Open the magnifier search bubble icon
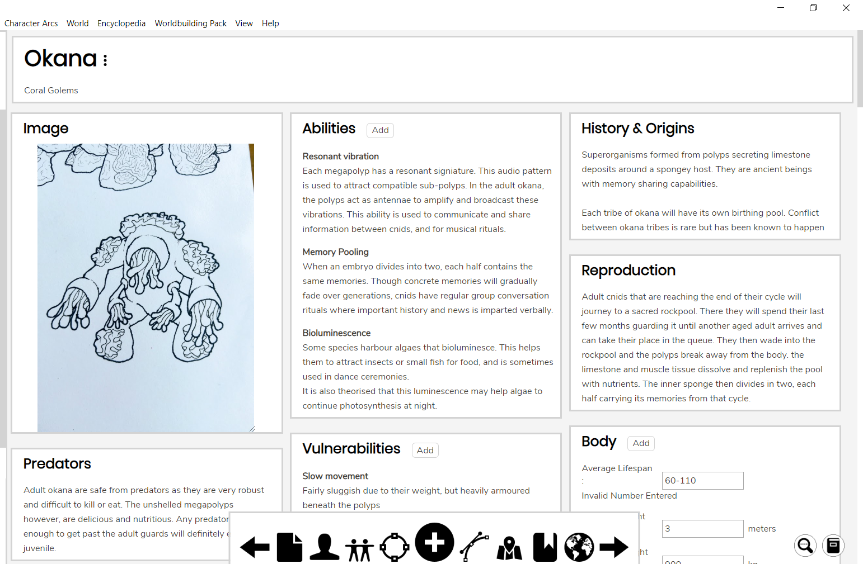Viewport: 863px width, 564px height. pyautogui.click(x=805, y=545)
